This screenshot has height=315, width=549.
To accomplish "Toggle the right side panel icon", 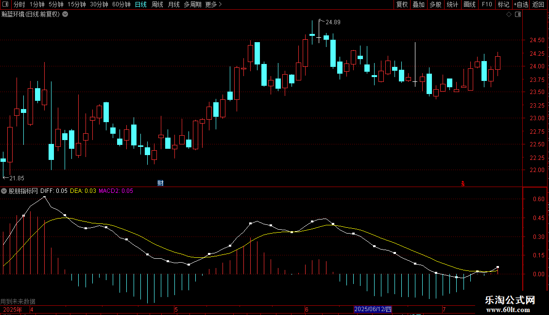I will [518, 15].
